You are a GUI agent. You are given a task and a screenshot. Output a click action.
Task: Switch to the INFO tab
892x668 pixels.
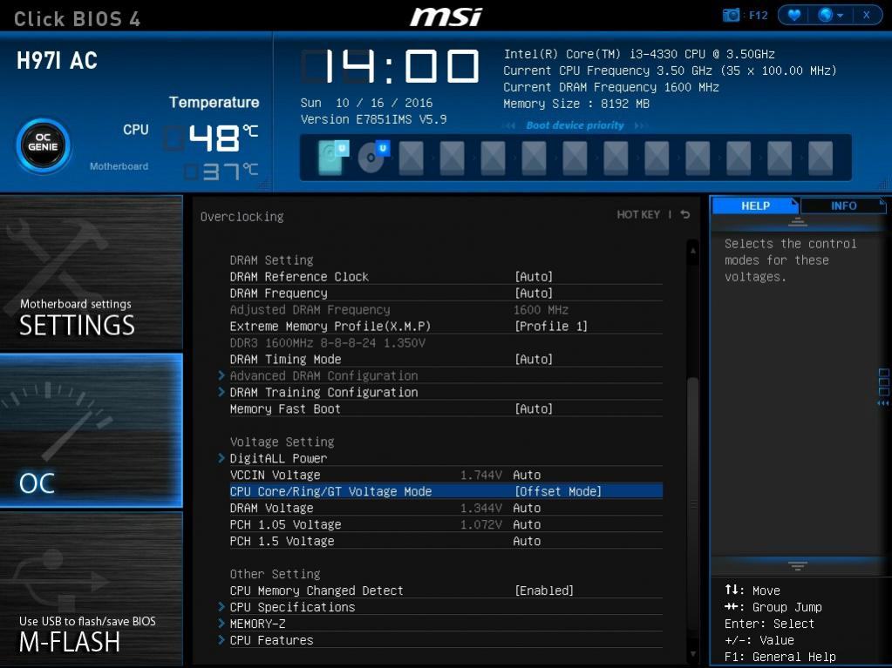pyautogui.click(x=844, y=206)
